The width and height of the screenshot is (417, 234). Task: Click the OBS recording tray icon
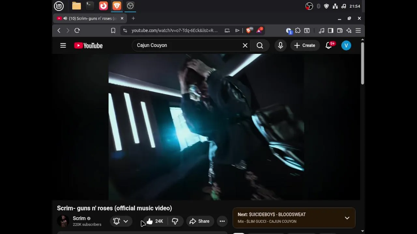click(309, 6)
